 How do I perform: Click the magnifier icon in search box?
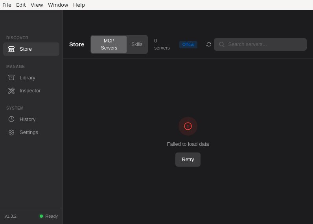tap(221, 44)
